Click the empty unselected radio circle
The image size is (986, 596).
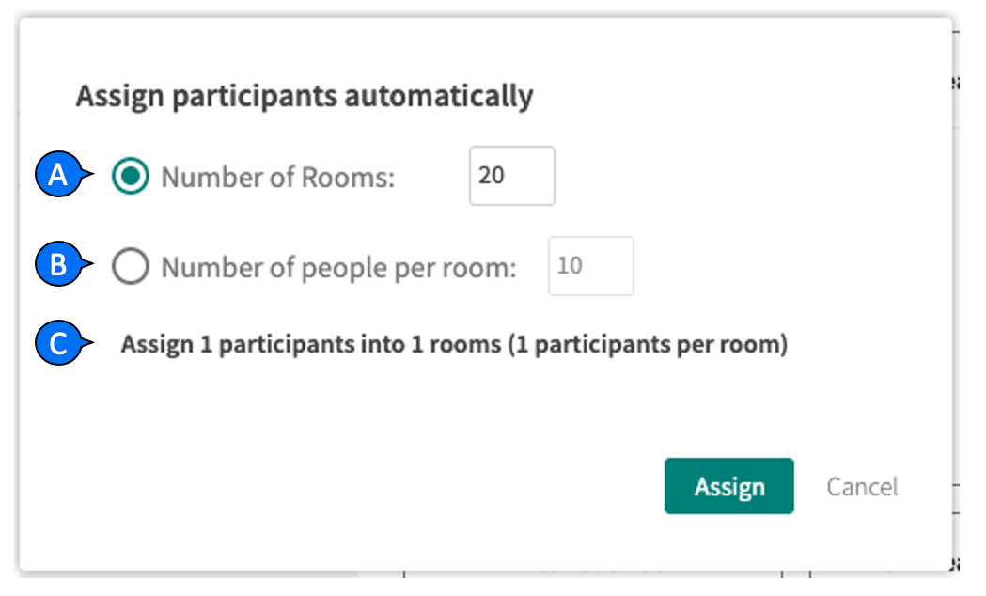pos(130,267)
